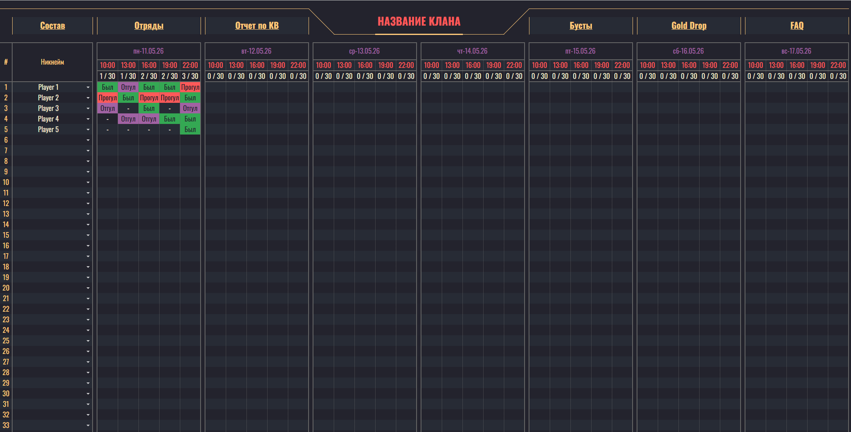Click Player 3's Был cell at Monday 16:00

tap(149, 109)
